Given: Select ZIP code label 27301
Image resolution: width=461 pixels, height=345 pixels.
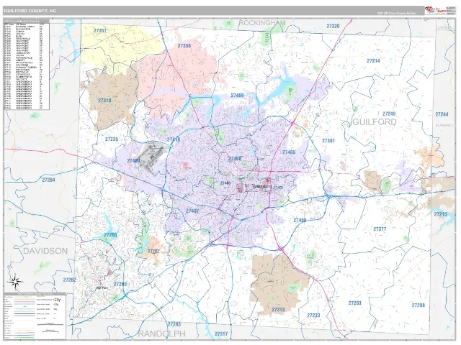Looking at the screenshot, I should point(328,141).
